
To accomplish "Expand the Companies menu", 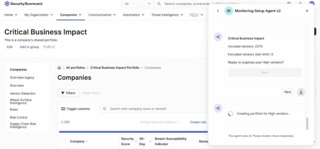I will (71, 15).
